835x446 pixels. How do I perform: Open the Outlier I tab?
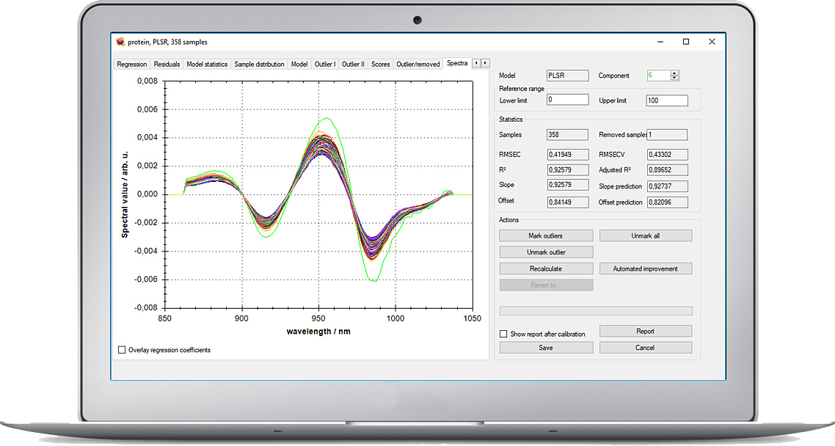point(325,65)
